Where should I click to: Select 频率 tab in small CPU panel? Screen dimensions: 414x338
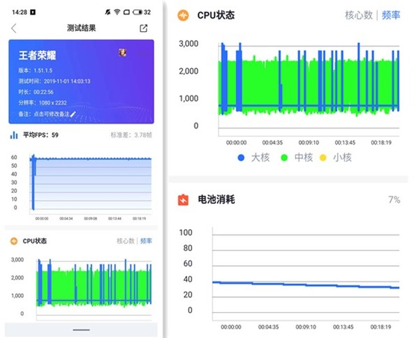146,241
